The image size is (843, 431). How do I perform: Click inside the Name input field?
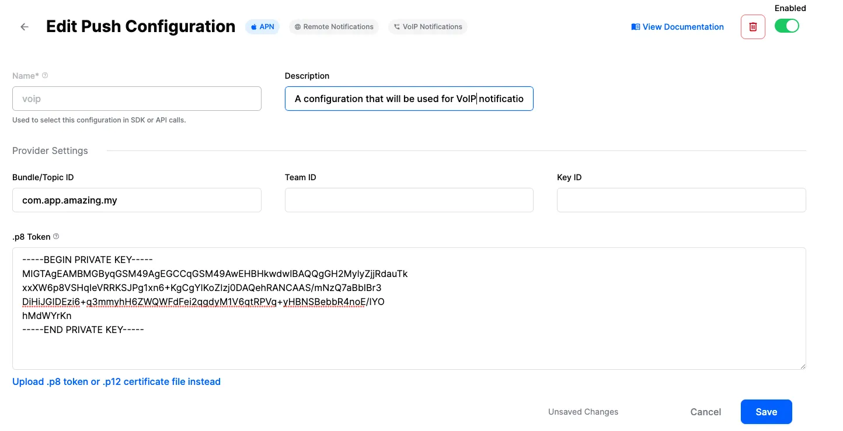(137, 99)
